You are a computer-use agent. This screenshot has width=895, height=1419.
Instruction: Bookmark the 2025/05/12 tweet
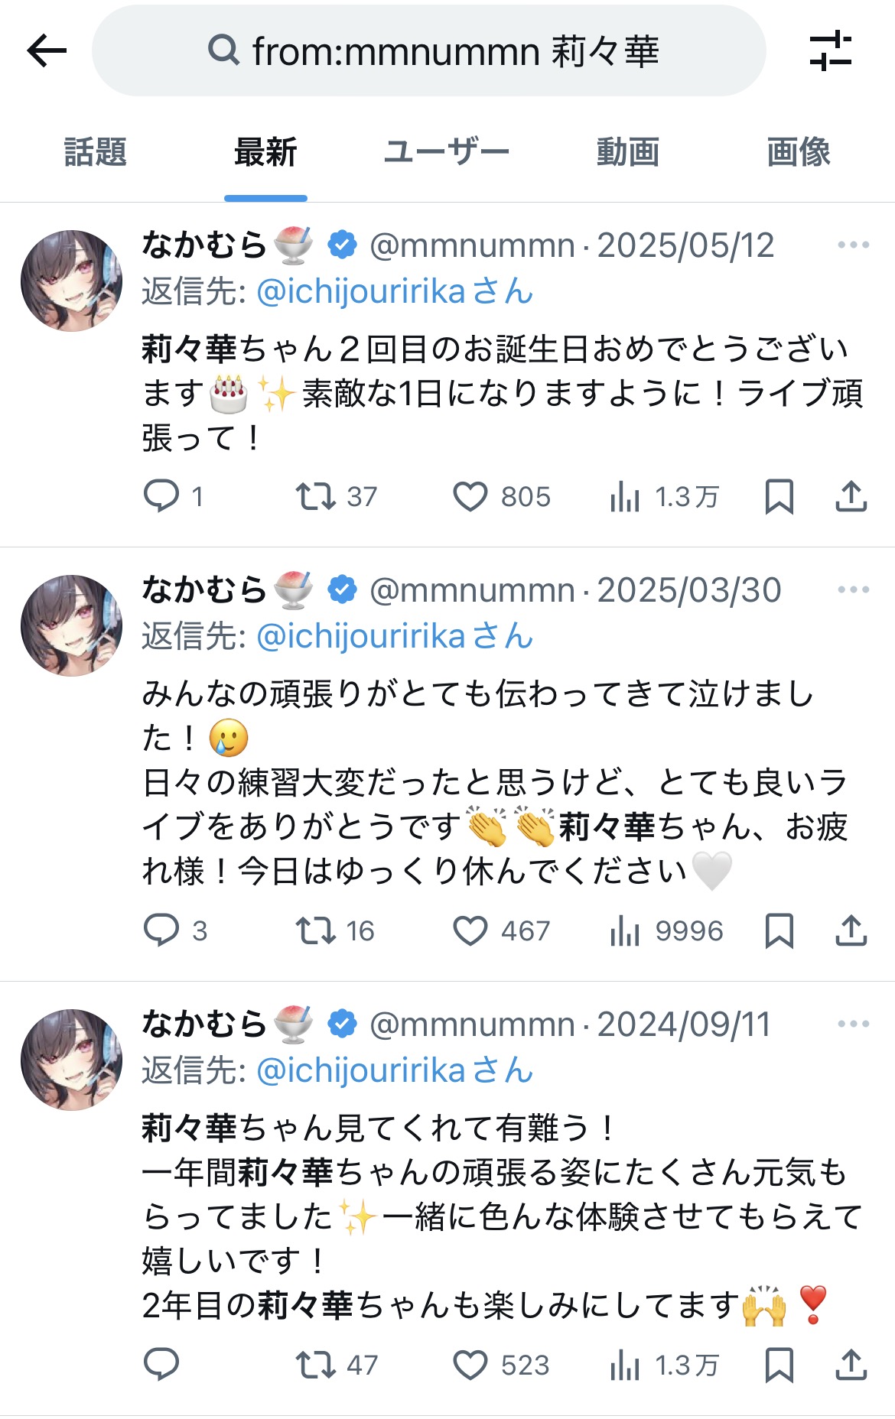point(779,497)
